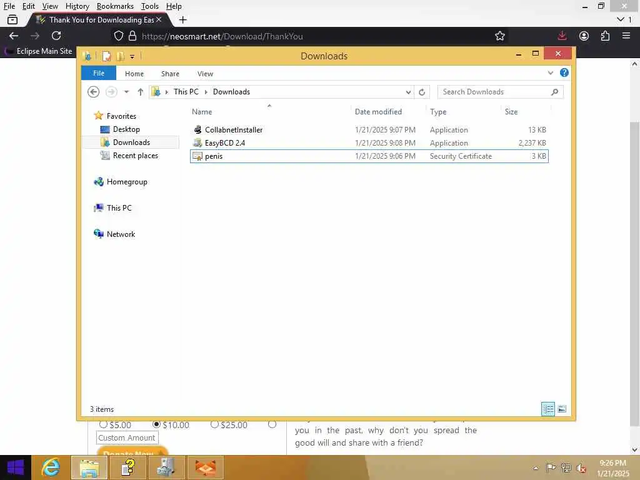Screen dimensions: 640x480
Task: Reload the Firefox page
Action: click(56, 36)
